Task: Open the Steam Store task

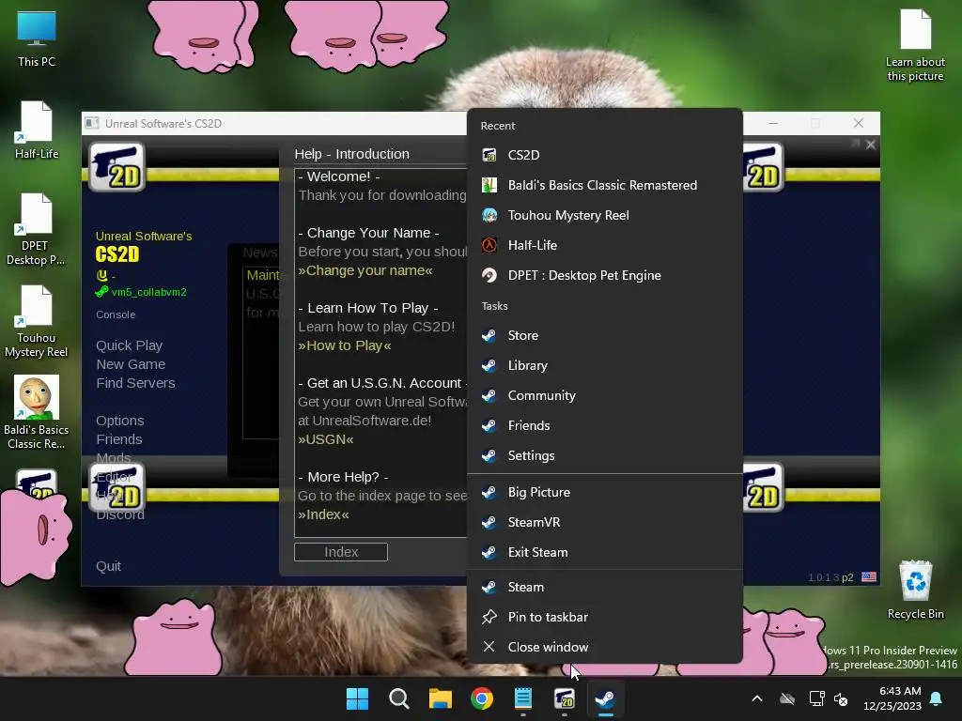Action: click(604, 335)
